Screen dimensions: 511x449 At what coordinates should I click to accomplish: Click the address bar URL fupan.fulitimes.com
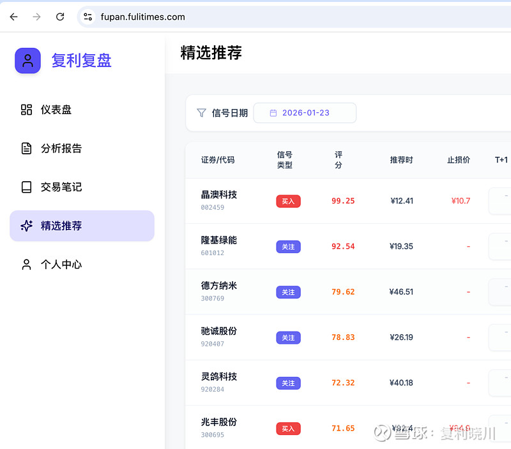(143, 17)
